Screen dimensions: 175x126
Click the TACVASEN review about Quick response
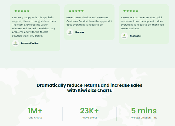pos(142,23)
